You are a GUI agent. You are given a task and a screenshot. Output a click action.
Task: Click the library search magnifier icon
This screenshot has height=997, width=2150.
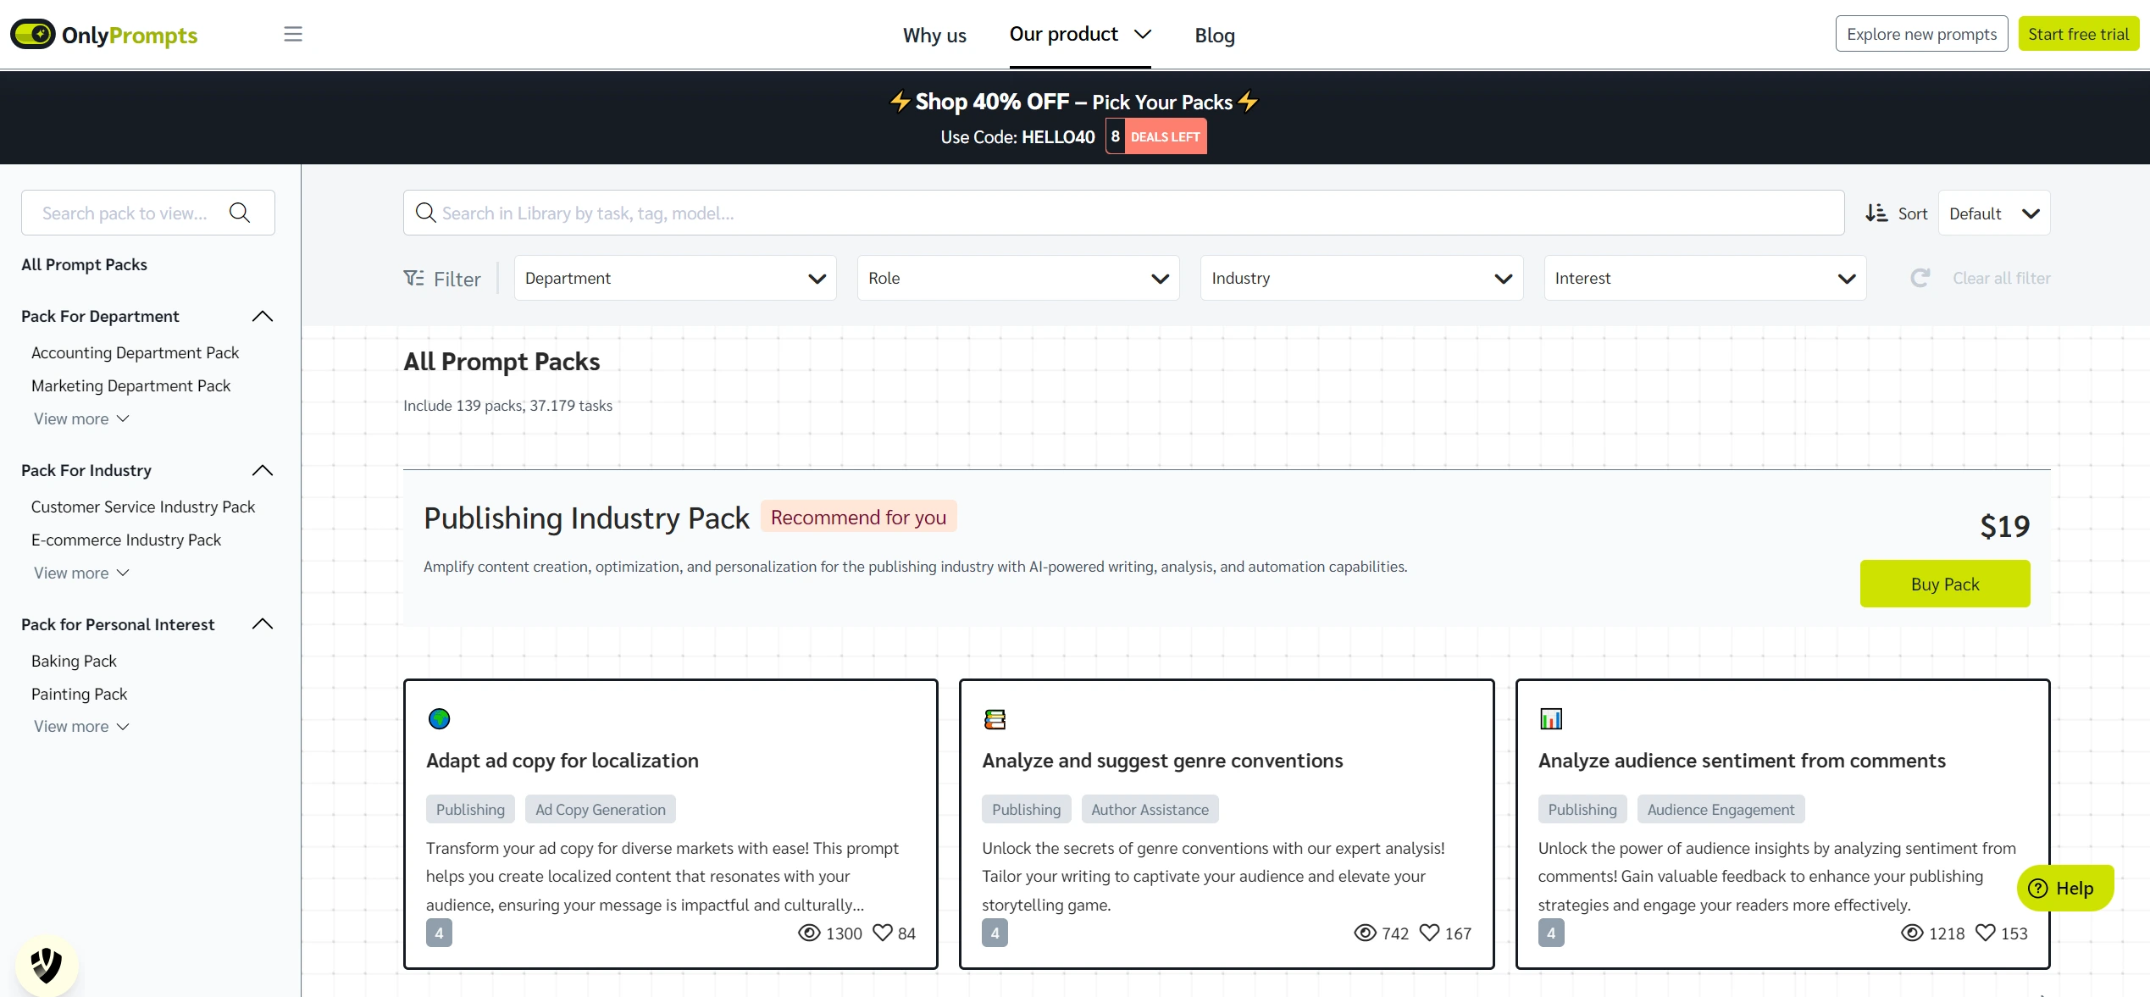point(425,213)
